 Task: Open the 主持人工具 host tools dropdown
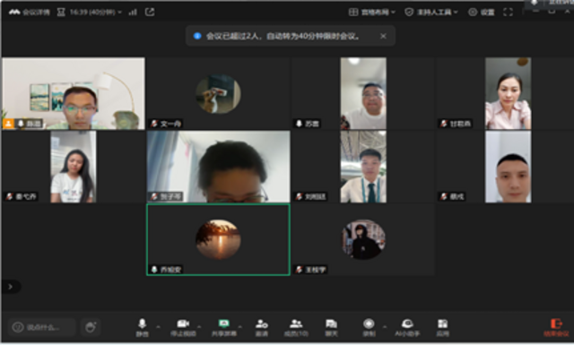point(431,12)
